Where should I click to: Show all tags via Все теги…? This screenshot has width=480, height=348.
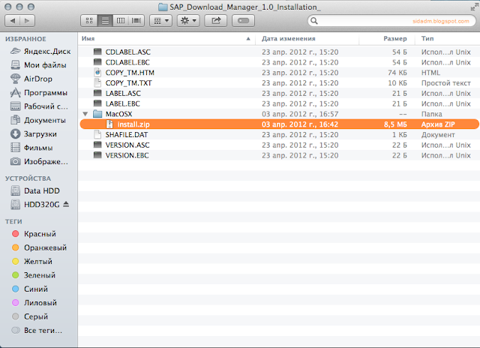(37, 330)
